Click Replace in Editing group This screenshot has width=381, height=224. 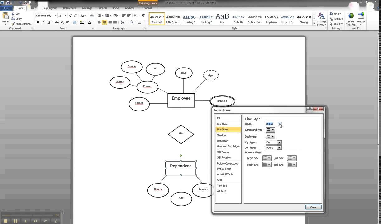[336, 19]
